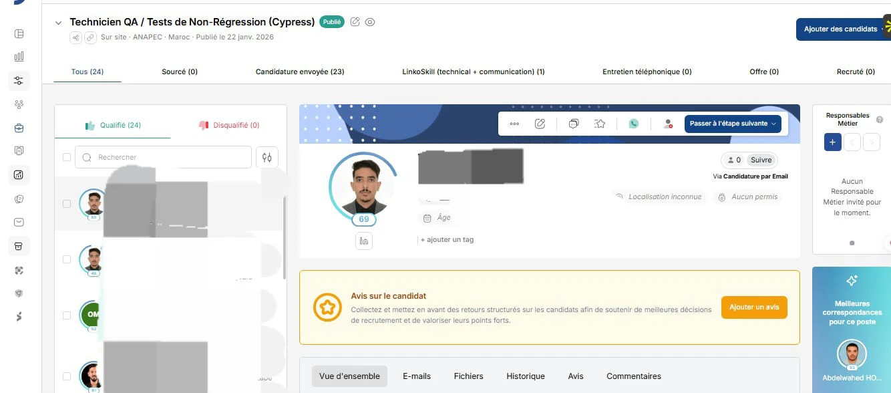Select the bar chart analytics icon in the sidebar
The width and height of the screenshot is (891, 393).
coord(19,56)
